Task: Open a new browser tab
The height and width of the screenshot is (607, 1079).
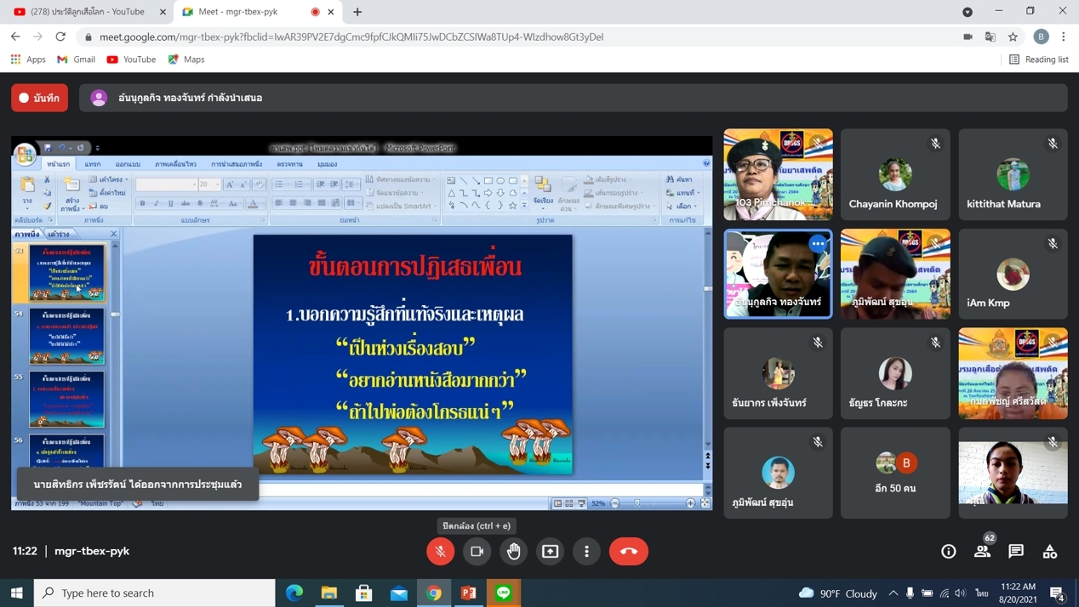Action: click(x=357, y=12)
